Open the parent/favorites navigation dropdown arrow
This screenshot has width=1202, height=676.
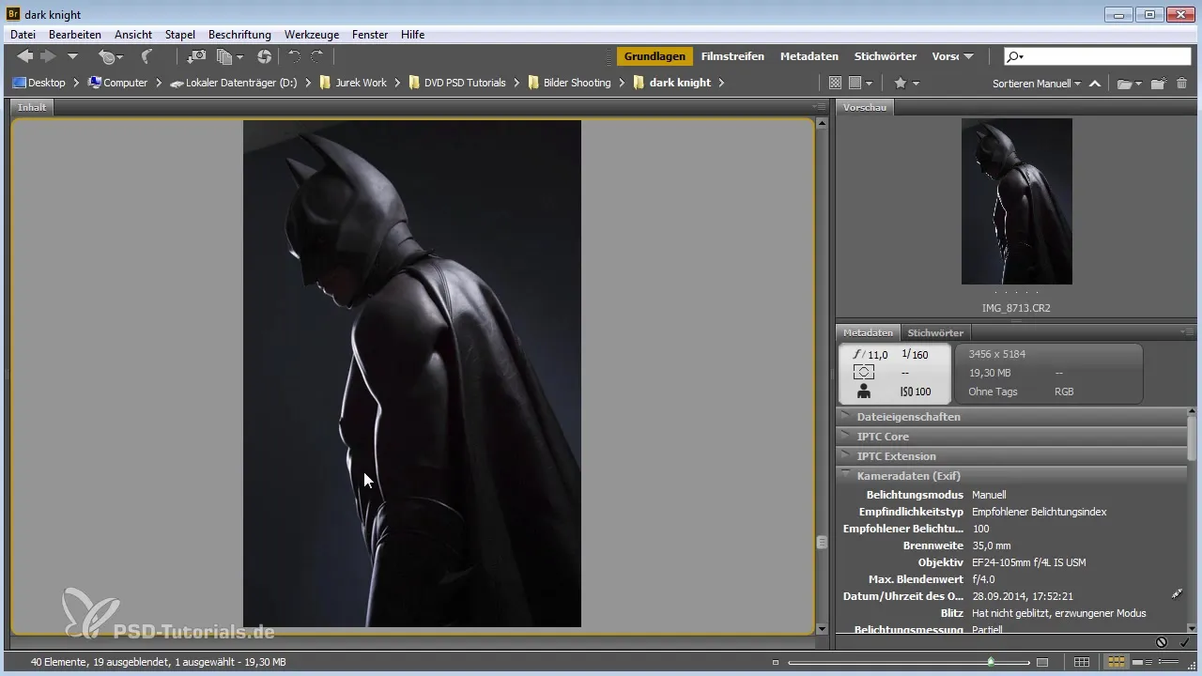72,56
